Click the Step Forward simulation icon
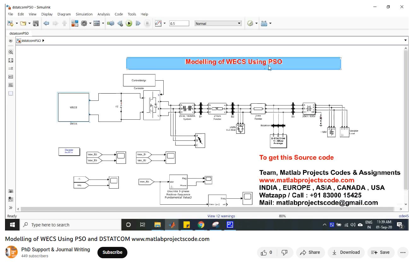 point(138,23)
